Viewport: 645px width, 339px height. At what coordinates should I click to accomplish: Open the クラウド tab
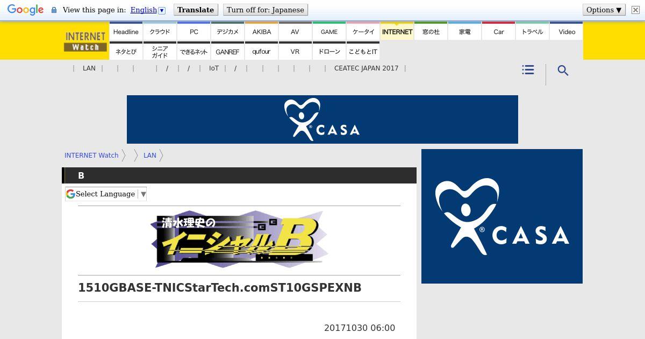(160, 31)
